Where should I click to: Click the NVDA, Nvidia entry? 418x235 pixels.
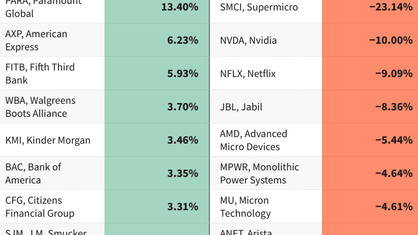[266, 40]
